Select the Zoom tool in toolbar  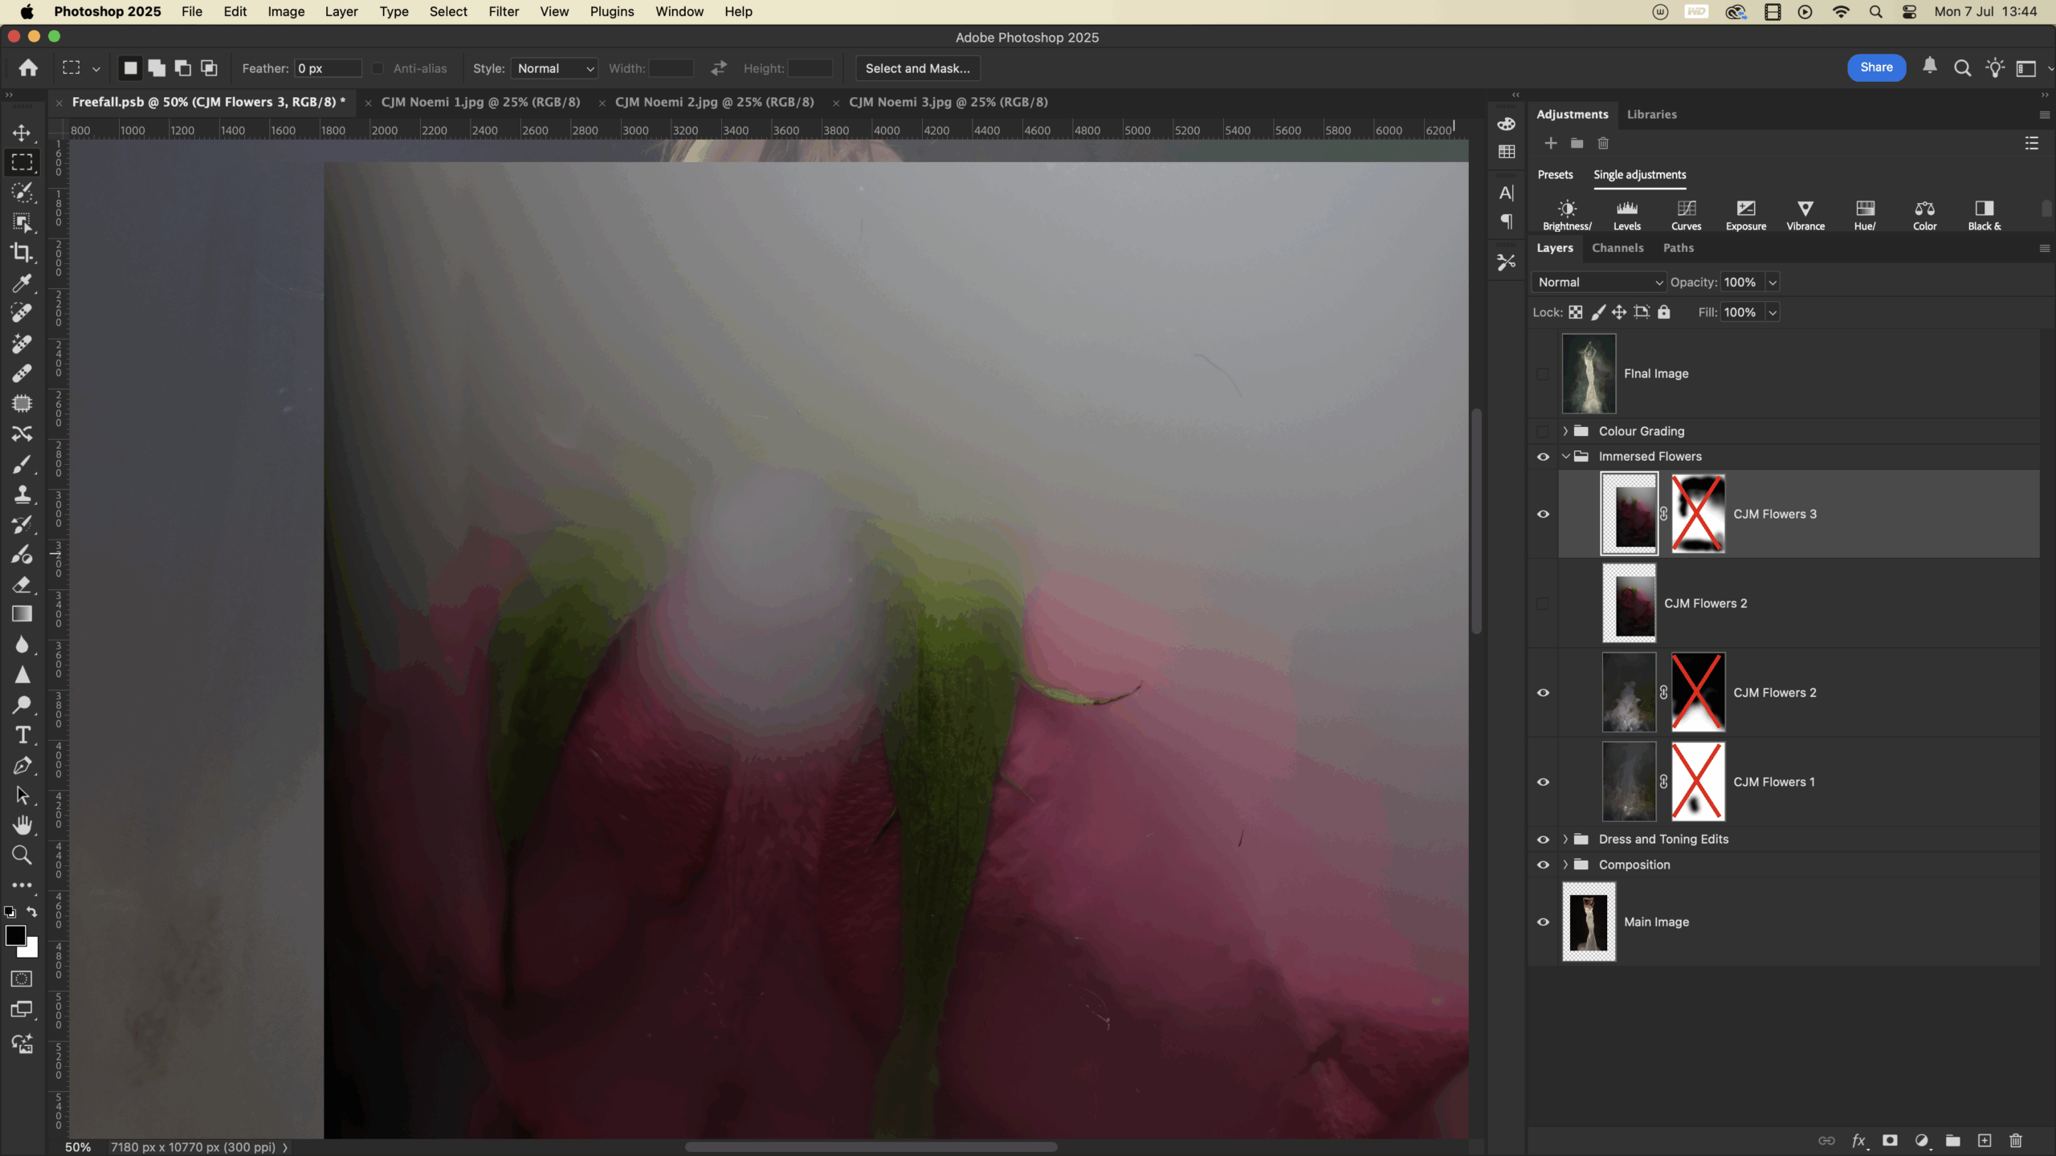coord(22,856)
